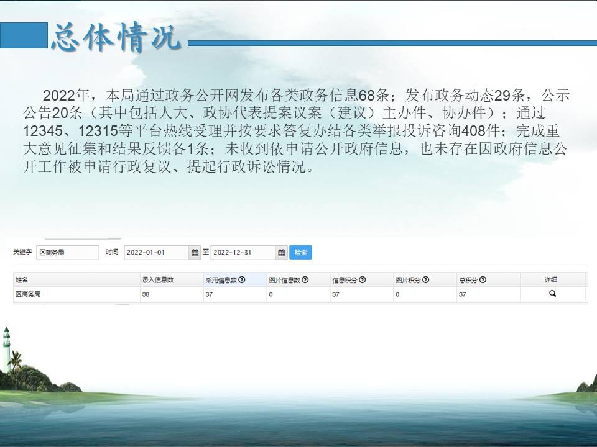Click the start date field 2022-01-01
Viewport: 597px width, 447px height.
[156, 253]
